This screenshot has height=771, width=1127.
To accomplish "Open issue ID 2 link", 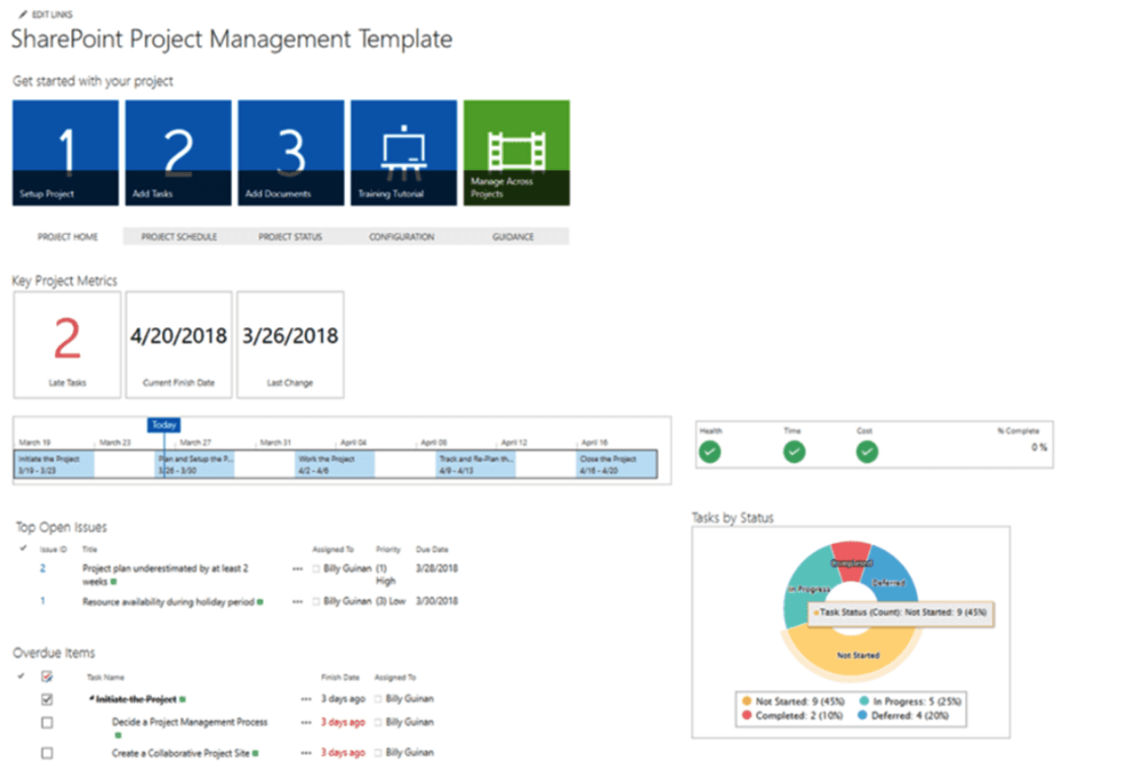I will (x=42, y=569).
